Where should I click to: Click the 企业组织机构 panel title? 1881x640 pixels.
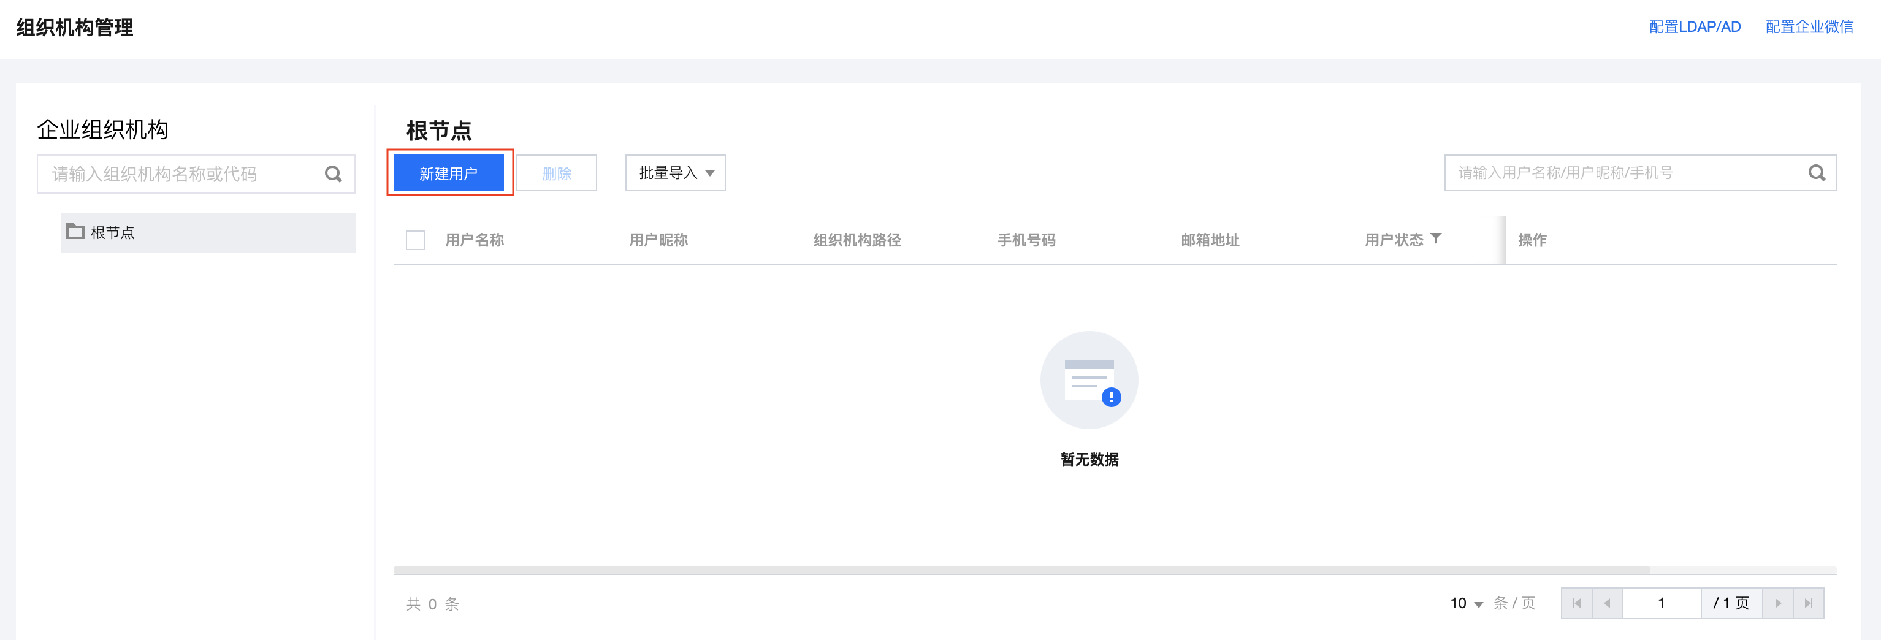(103, 129)
